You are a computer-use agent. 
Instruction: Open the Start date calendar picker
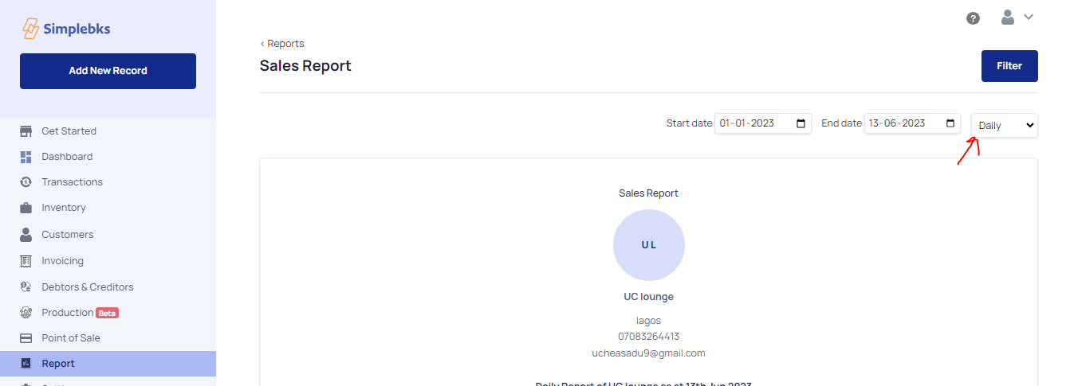click(801, 123)
